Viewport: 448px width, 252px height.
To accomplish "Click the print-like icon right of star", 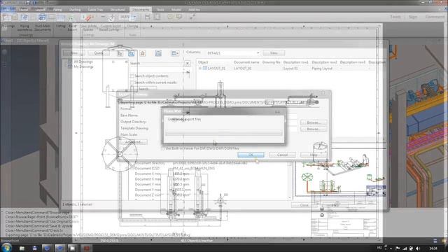I will [x=158, y=53].
